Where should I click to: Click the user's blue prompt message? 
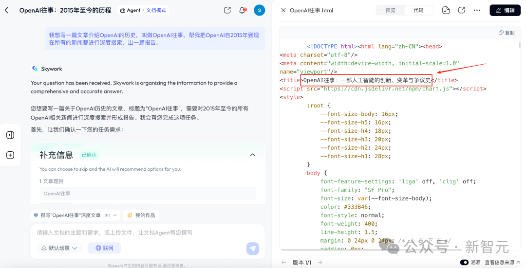[155, 39]
